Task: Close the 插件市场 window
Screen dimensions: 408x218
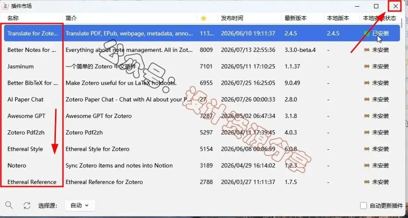Action: (395, 6)
